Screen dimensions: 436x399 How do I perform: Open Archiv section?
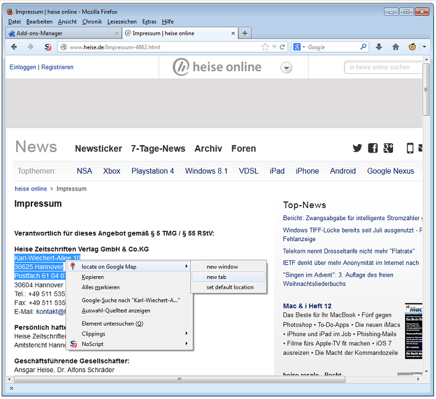pyautogui.click(x=208, y=149)
